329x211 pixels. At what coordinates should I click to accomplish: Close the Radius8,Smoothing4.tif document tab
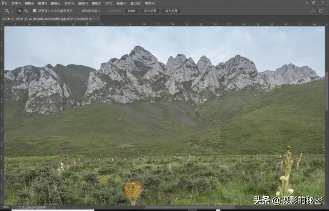coord(97,19)
